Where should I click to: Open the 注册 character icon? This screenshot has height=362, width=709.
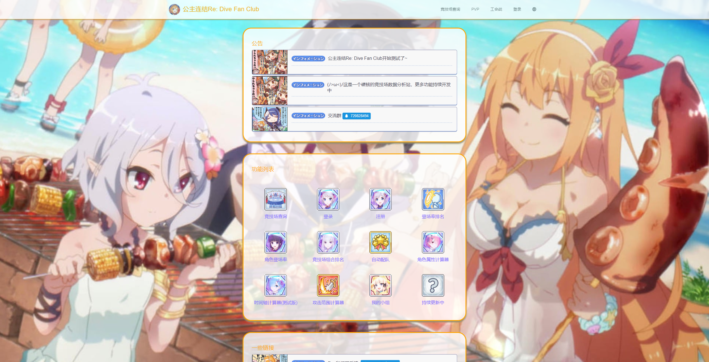(x=380, y=199)
